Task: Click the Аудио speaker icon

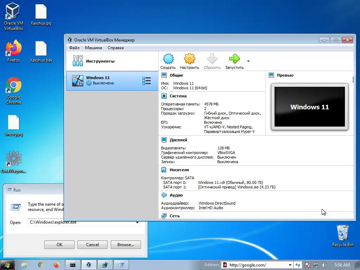Action: (x=164, y=195)
